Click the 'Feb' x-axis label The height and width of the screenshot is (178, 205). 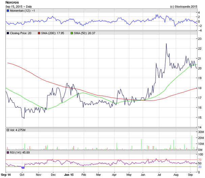[84, 175]
